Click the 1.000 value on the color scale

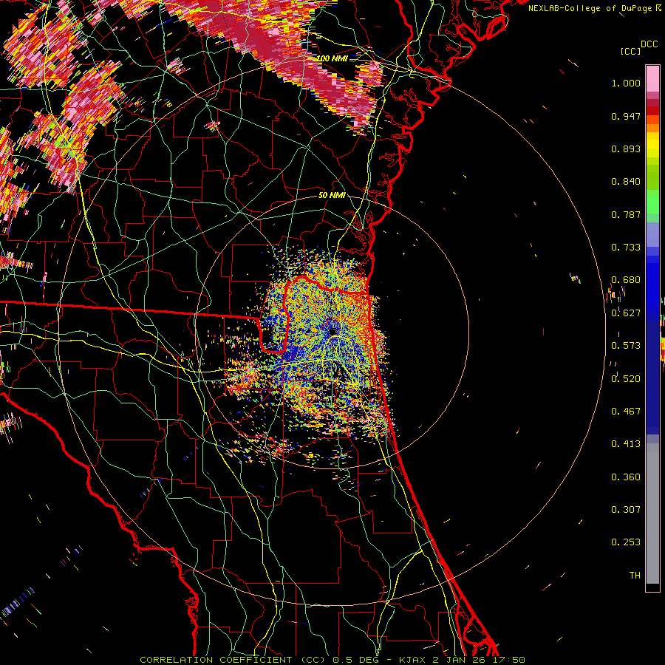(x=626, y=83)
